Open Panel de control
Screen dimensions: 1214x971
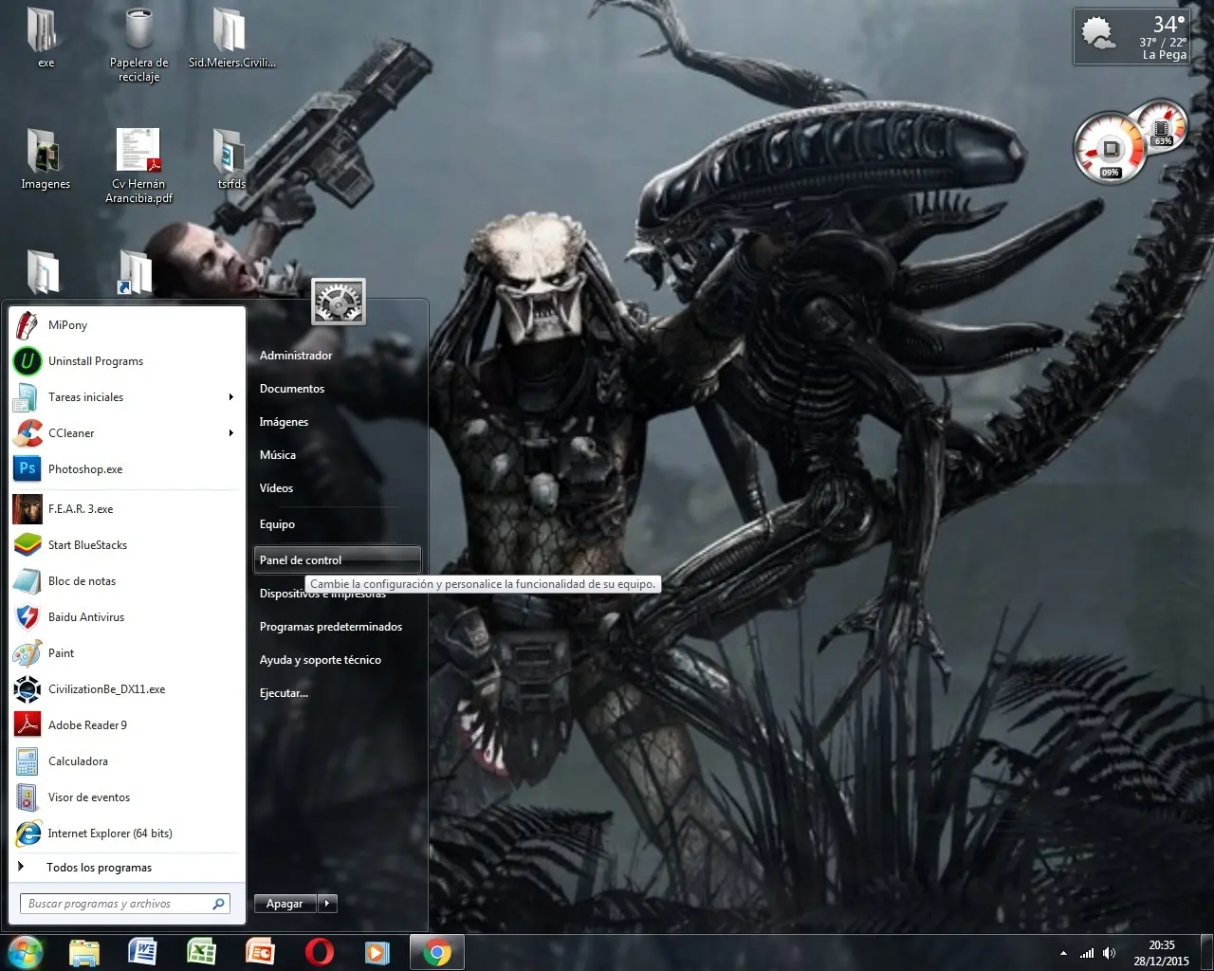(337, 559)
